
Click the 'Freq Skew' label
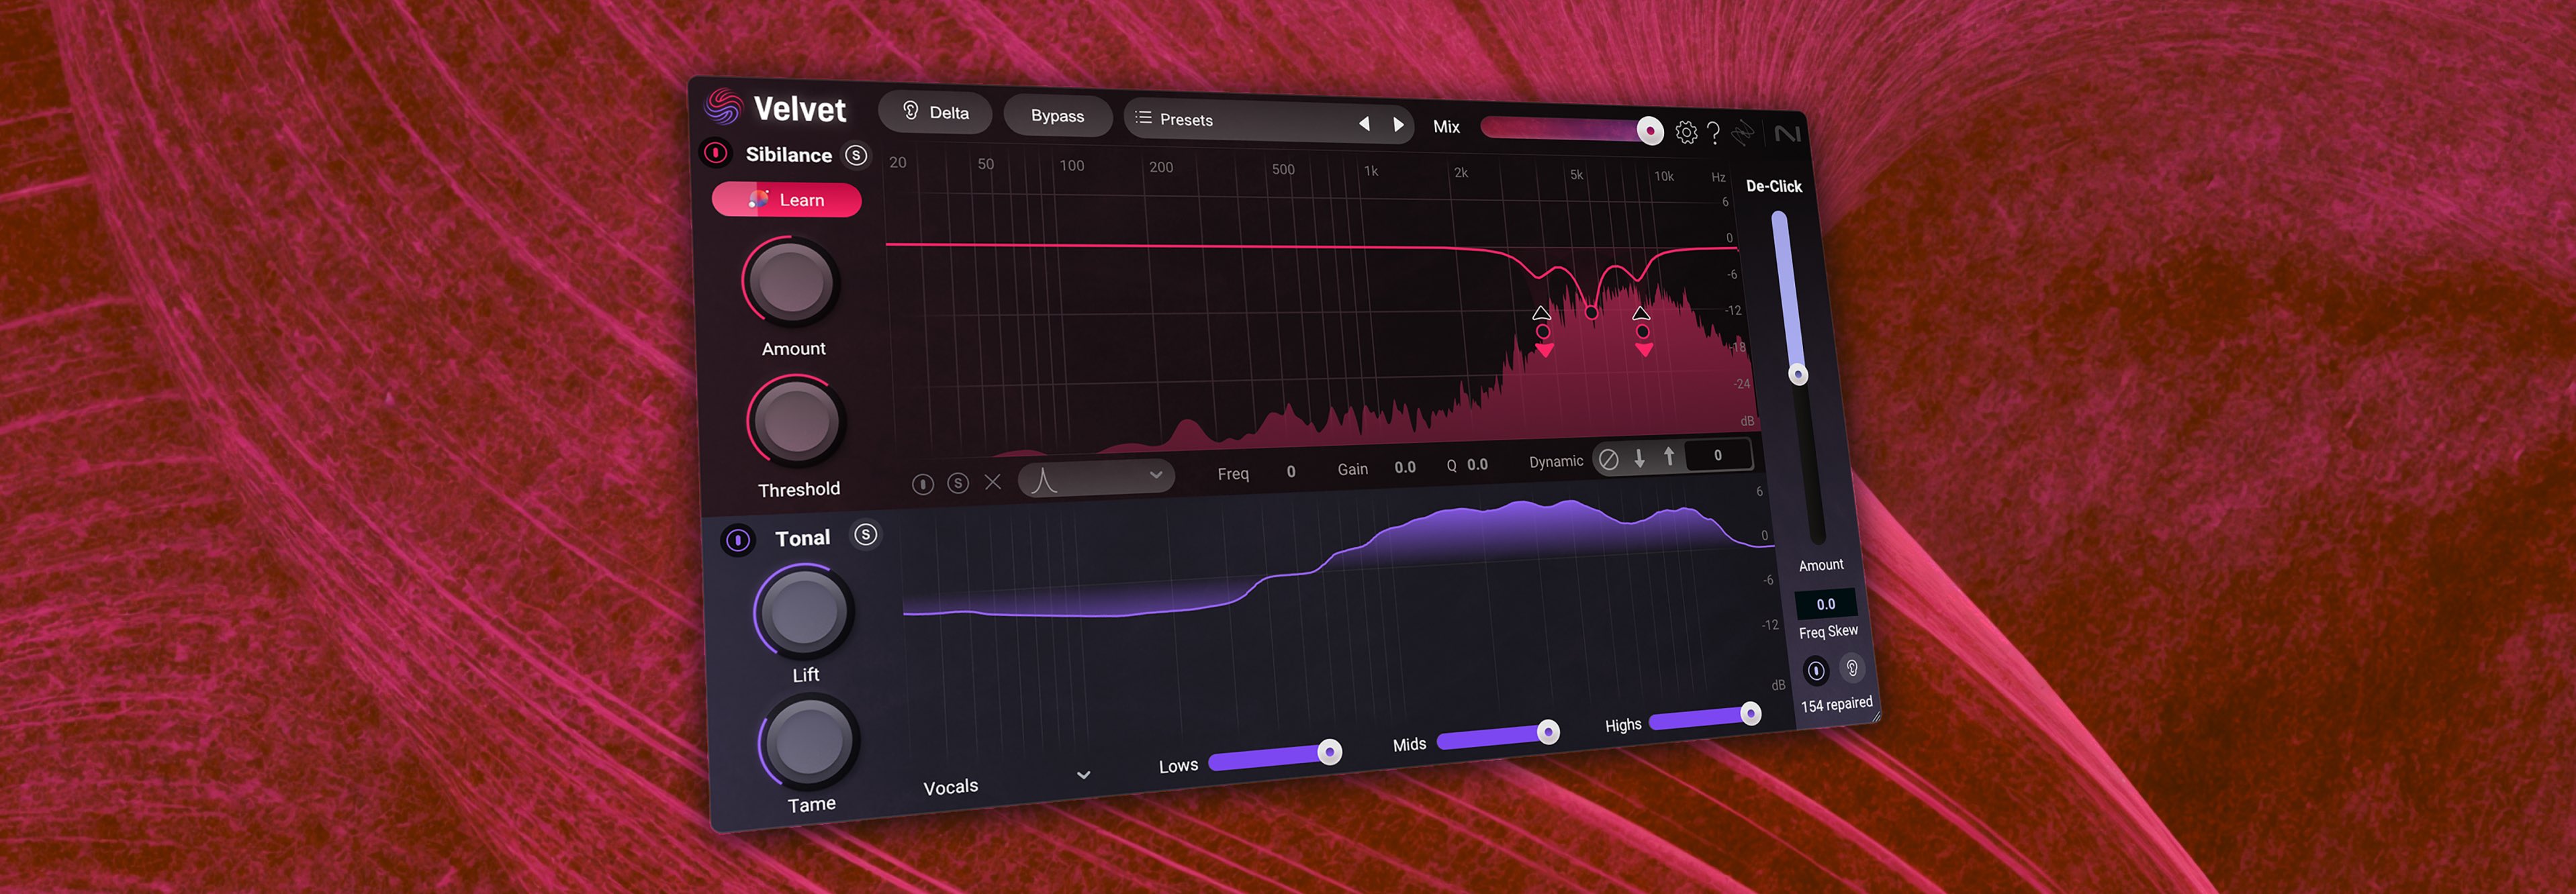pos(1828,632)
